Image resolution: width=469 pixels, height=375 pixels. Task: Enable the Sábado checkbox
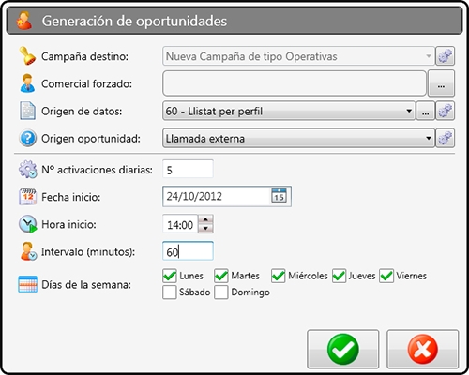click(x=170, y=292)
